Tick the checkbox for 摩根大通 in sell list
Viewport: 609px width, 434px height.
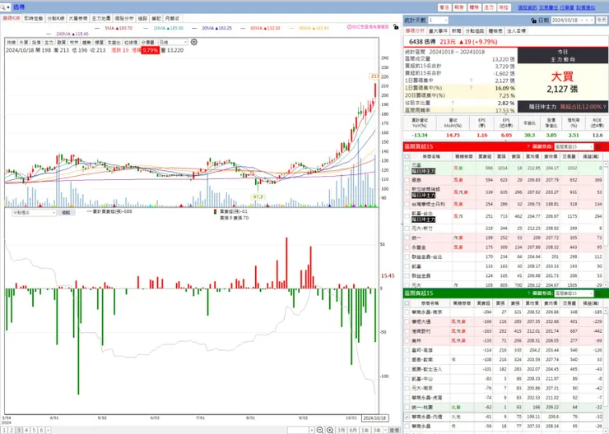pos(407,322)
